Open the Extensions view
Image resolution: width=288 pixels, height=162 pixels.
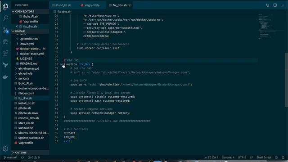[x=5, y=54]
